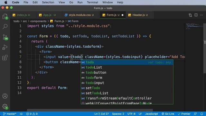
Task: Click the master branch indicator
Action: [x=10, y=114]
